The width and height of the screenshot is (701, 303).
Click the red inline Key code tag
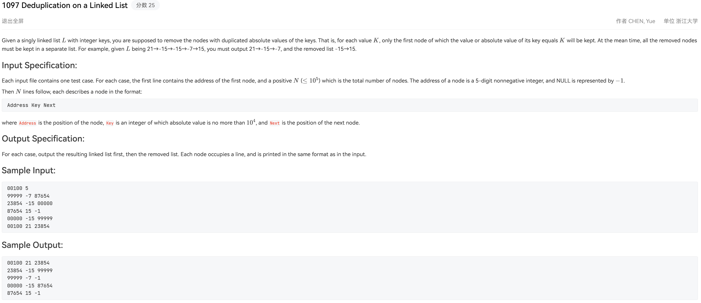[x=110, y=123]
